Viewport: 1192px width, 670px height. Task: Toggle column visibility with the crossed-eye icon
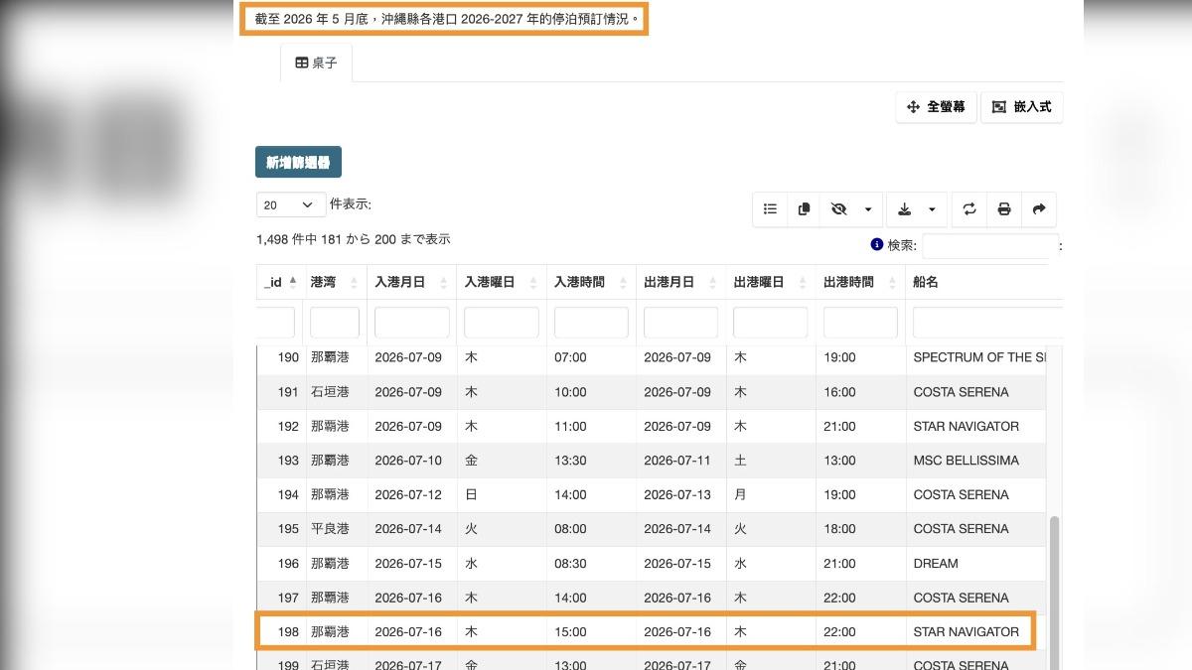click(x=838, y=209)
